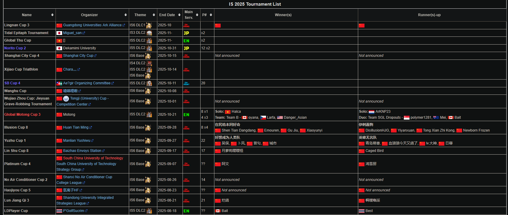Click IS5 DLC2 theme icon in LDPlayer Cup row
Image resolution: width=508 pixels, height=215 pixels.
coord(149,211)
